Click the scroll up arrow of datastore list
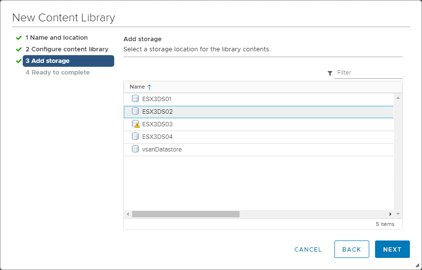 click(x=398, y=98)
